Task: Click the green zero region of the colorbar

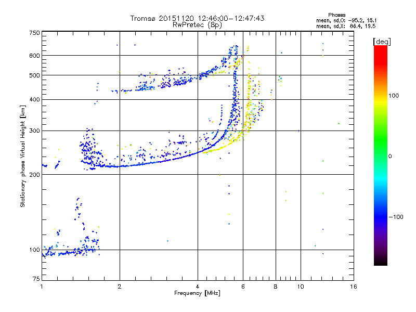Action: pos(381,156)
